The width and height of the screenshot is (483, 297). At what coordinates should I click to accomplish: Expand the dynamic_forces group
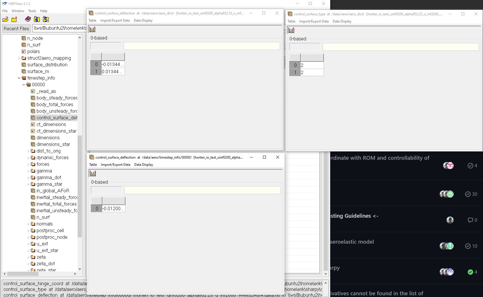coord(28,157)
